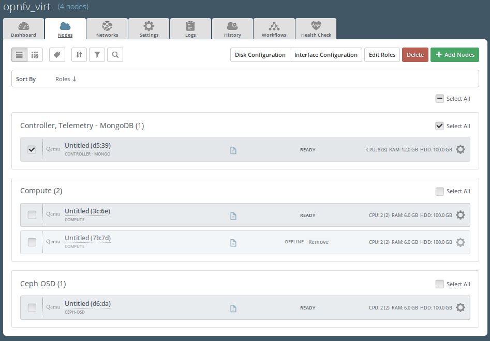The width and height of the screenshot is (490, 341).
Task: View logs icon for node 7b:7d
Action: coord(233,243)
